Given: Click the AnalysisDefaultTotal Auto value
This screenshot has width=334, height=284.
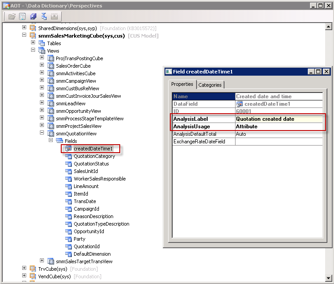Looking at the screenshot, I should 279,134.
